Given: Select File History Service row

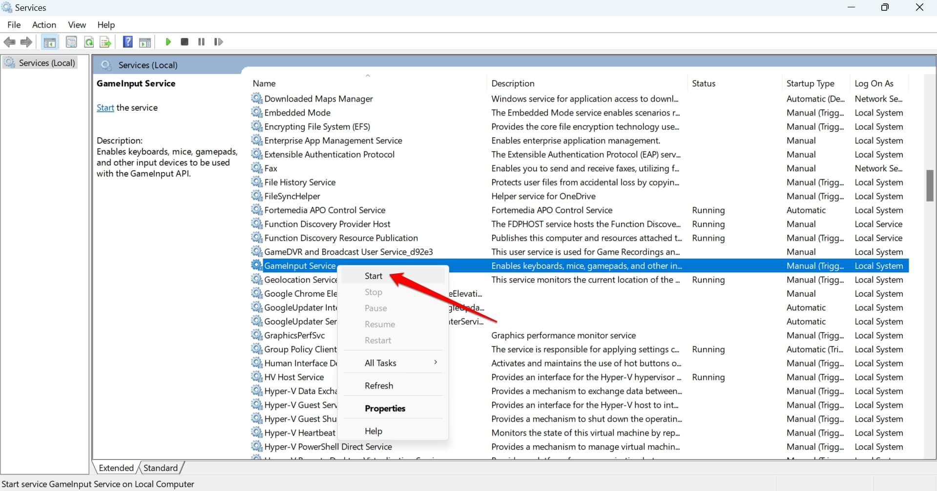Looking at the screenshot, I should pos(580,182).
